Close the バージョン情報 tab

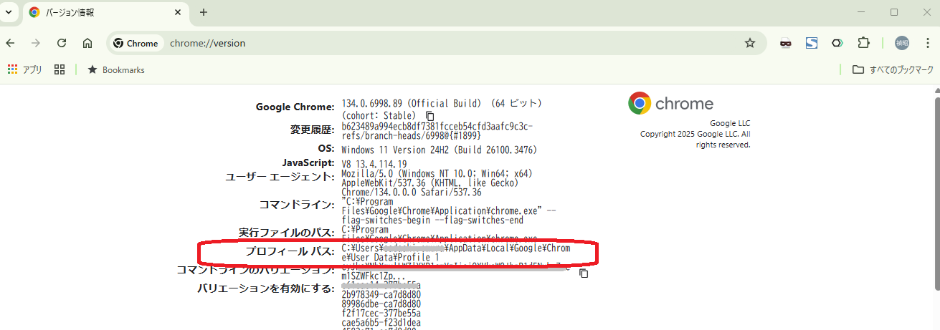tap(178, 12)
